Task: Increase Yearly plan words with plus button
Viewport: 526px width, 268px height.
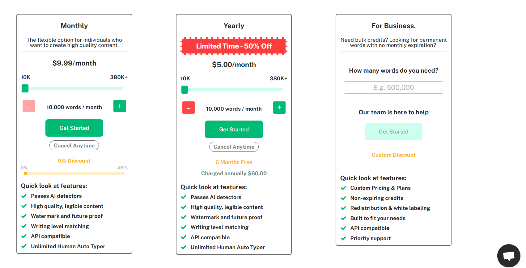Action: [x=279, y=108]
